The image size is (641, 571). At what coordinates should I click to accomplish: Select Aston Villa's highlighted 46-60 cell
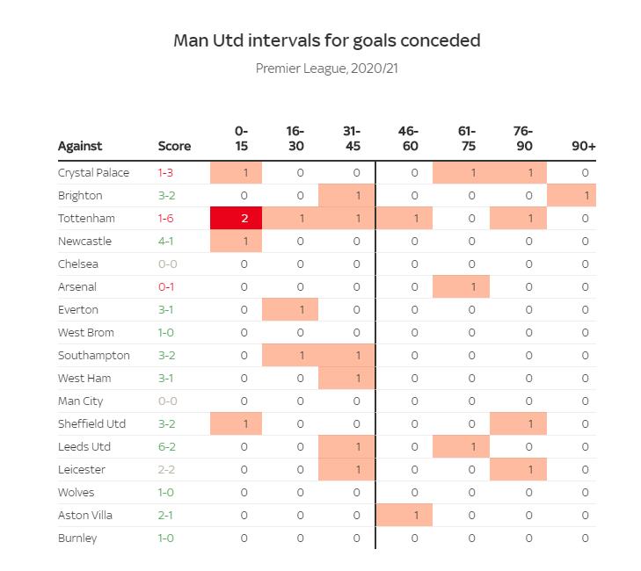point(404,515)
